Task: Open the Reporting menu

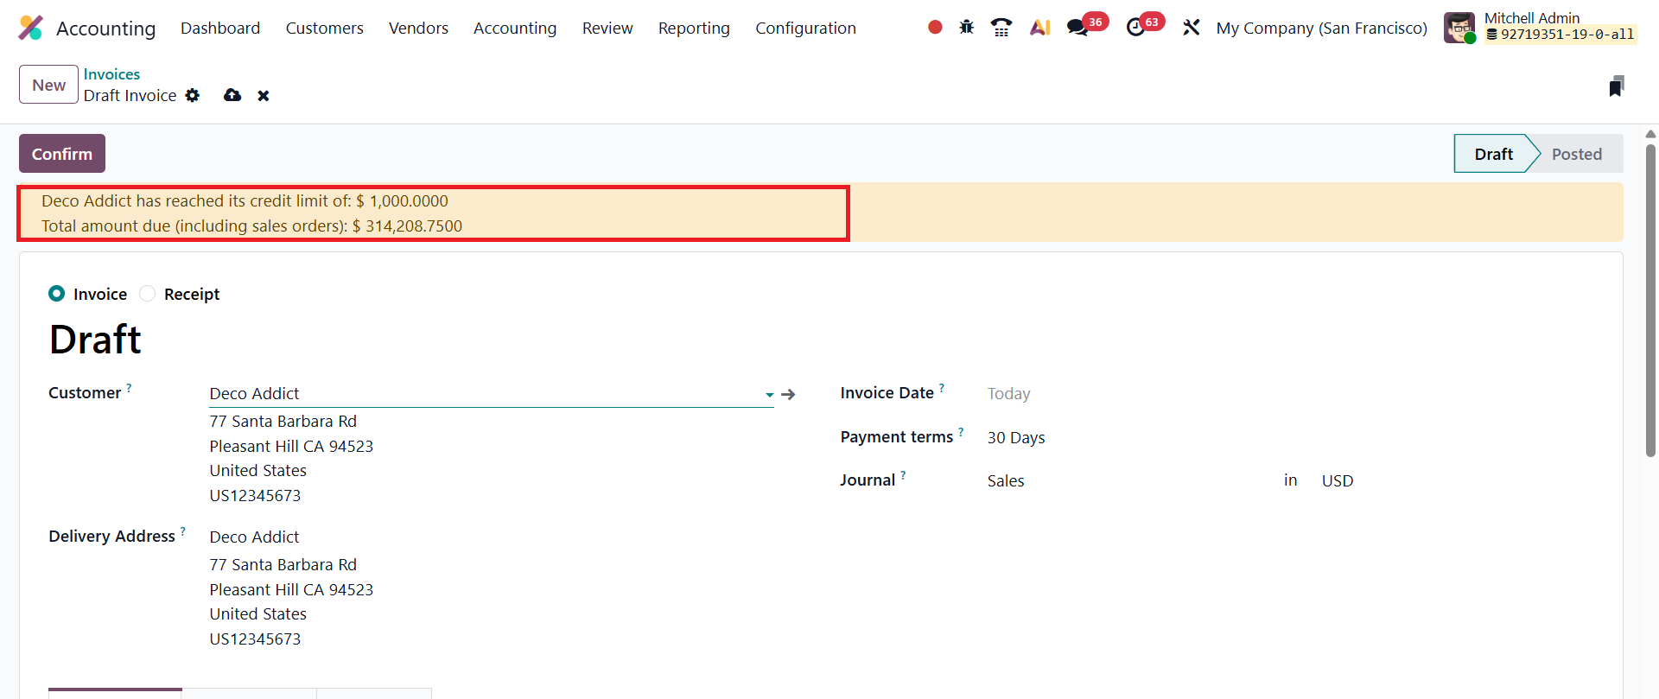Action: [x=694, y=28]
